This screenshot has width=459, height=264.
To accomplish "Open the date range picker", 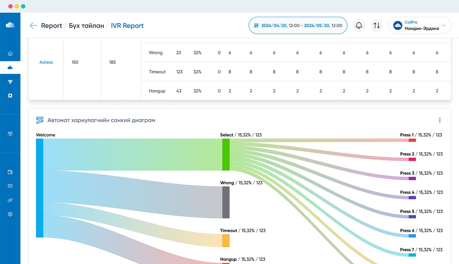I will (x=298, y=26).
